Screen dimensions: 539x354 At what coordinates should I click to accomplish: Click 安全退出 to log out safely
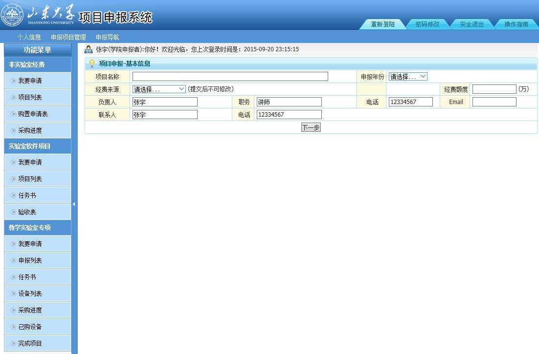[472, 23]
